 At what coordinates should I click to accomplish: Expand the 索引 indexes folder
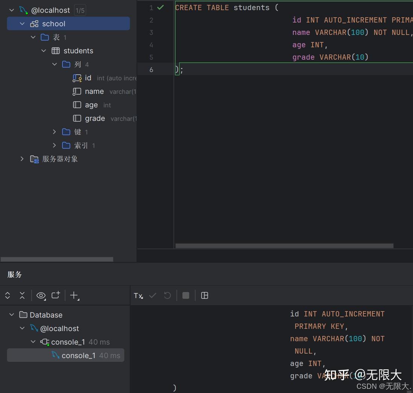pos(54,145)
